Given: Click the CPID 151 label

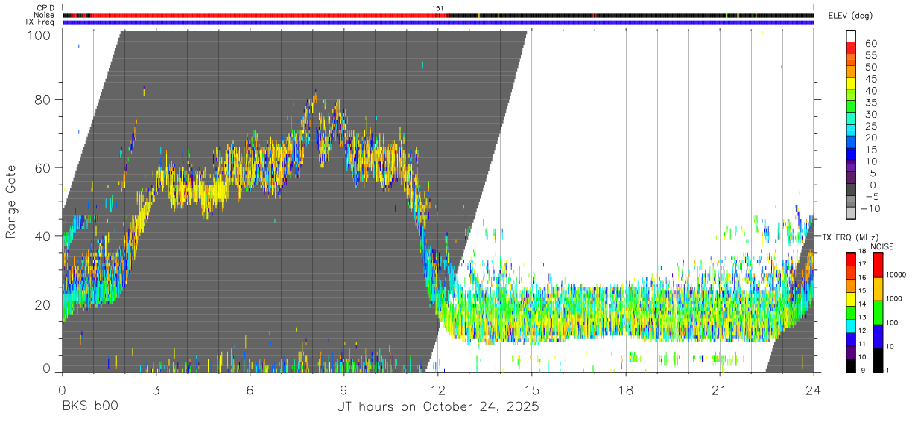Looking at the screenshot, I should pos(438,8).
